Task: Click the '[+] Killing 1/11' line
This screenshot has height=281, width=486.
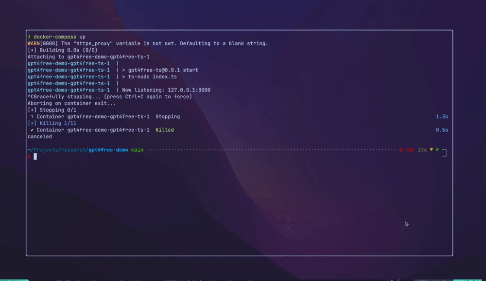Action: pyautogui.click(x=52, y=123)
